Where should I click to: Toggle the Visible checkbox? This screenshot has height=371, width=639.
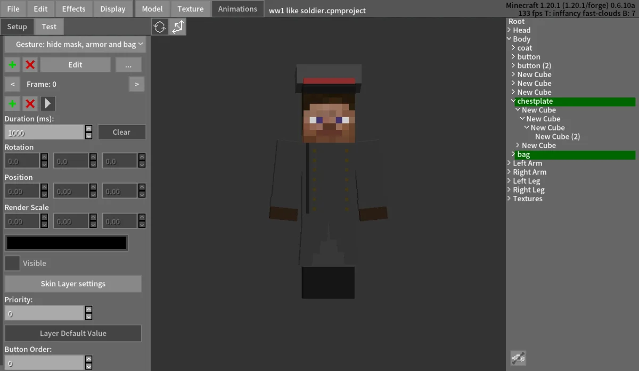[x=12, y=263]
